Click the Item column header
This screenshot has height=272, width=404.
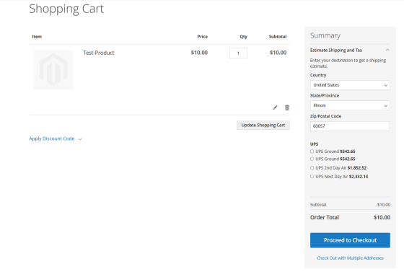37,37
